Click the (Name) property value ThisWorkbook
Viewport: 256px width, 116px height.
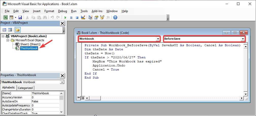click(x=45, y=93)
